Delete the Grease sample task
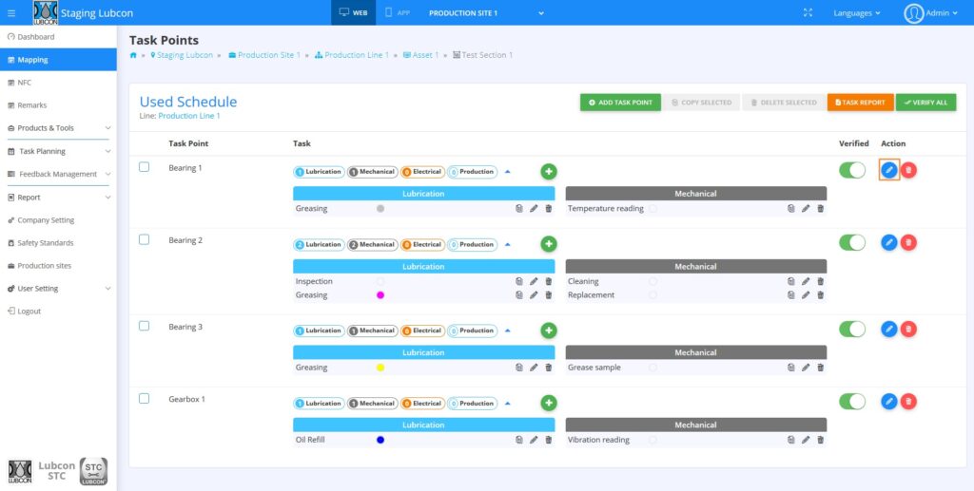The image size is (974, 491). pyautogui.click(x=821, y=368)
